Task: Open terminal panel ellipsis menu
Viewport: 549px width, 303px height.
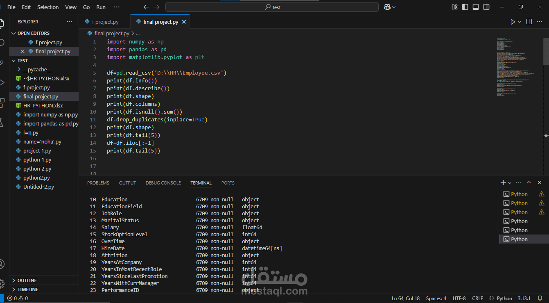Action: tap(519, 182)
